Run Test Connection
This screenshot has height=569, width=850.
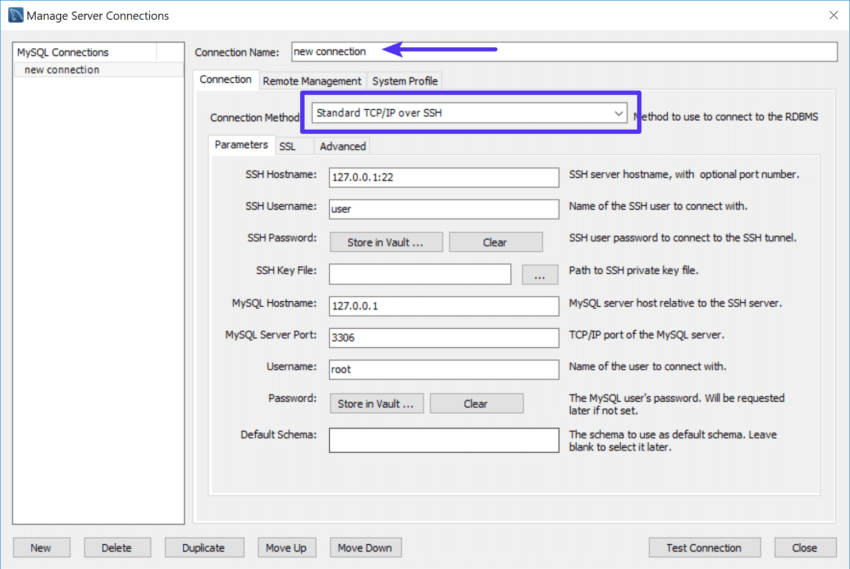(704, 547)
